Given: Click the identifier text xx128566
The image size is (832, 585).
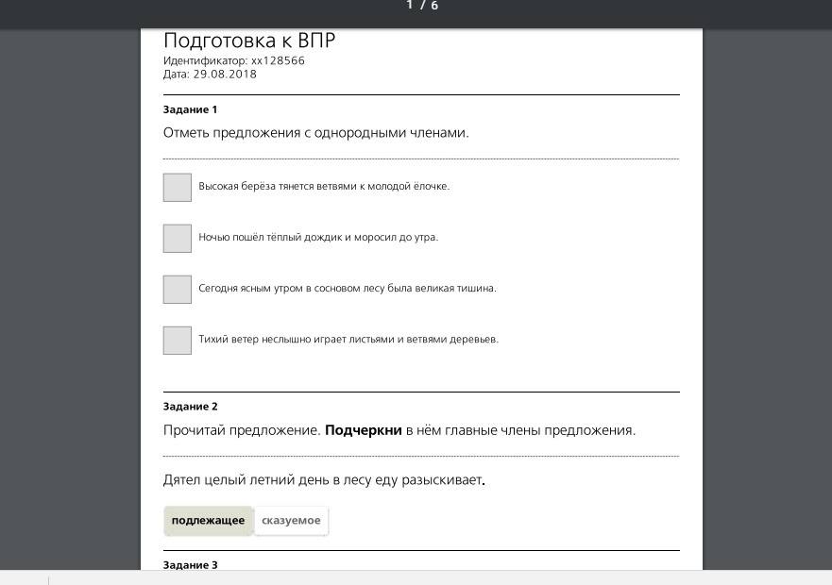Looking at the screenshot, I should pos(278,60).
